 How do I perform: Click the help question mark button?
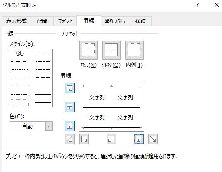[x=197, y=5]
